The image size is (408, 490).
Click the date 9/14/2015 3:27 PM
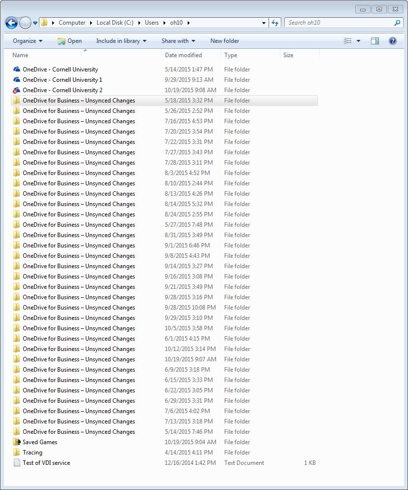(189, 266)
